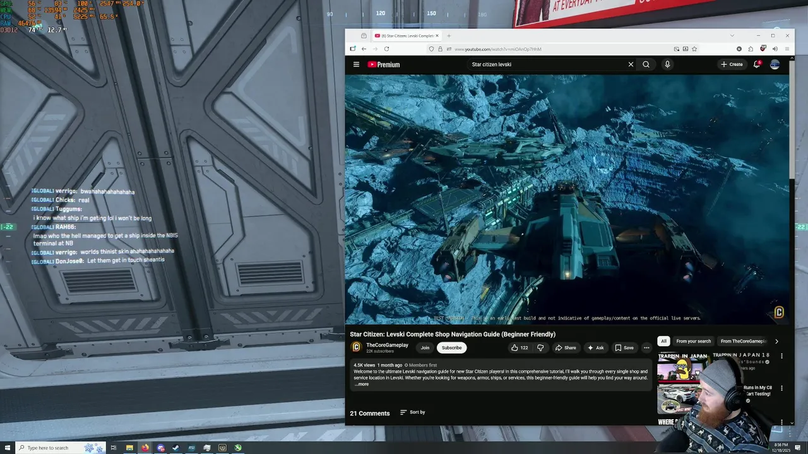Open the browser sound speaker icon

click(775, 49)
